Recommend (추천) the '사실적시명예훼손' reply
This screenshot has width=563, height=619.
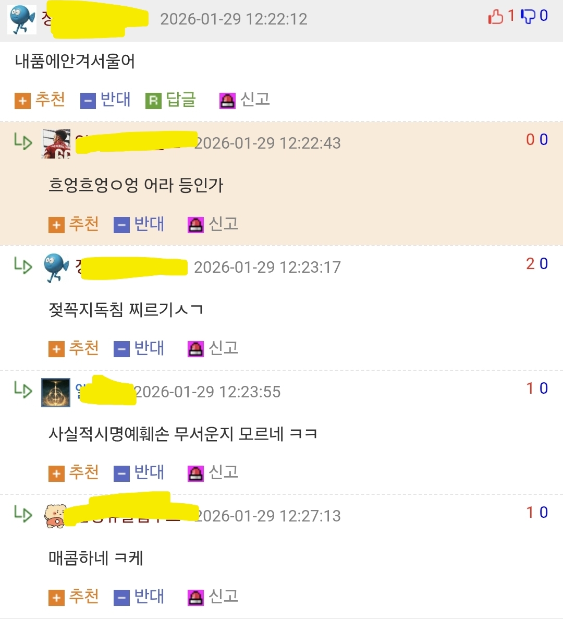(x=74, y=472)
